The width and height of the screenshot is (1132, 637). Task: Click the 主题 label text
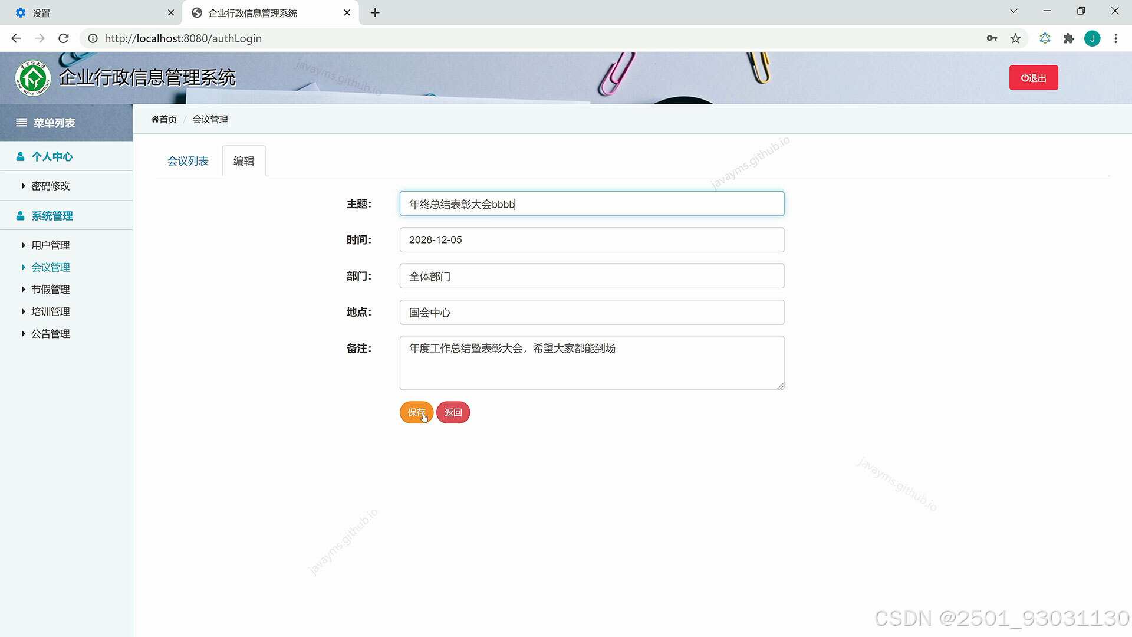coord(358,204)
